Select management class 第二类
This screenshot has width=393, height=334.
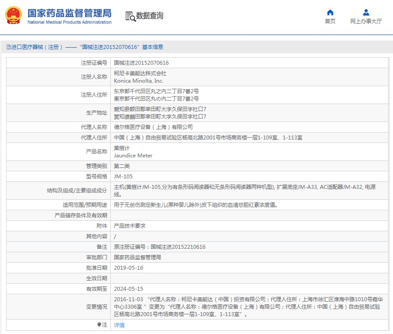click(x=122, y=166)
